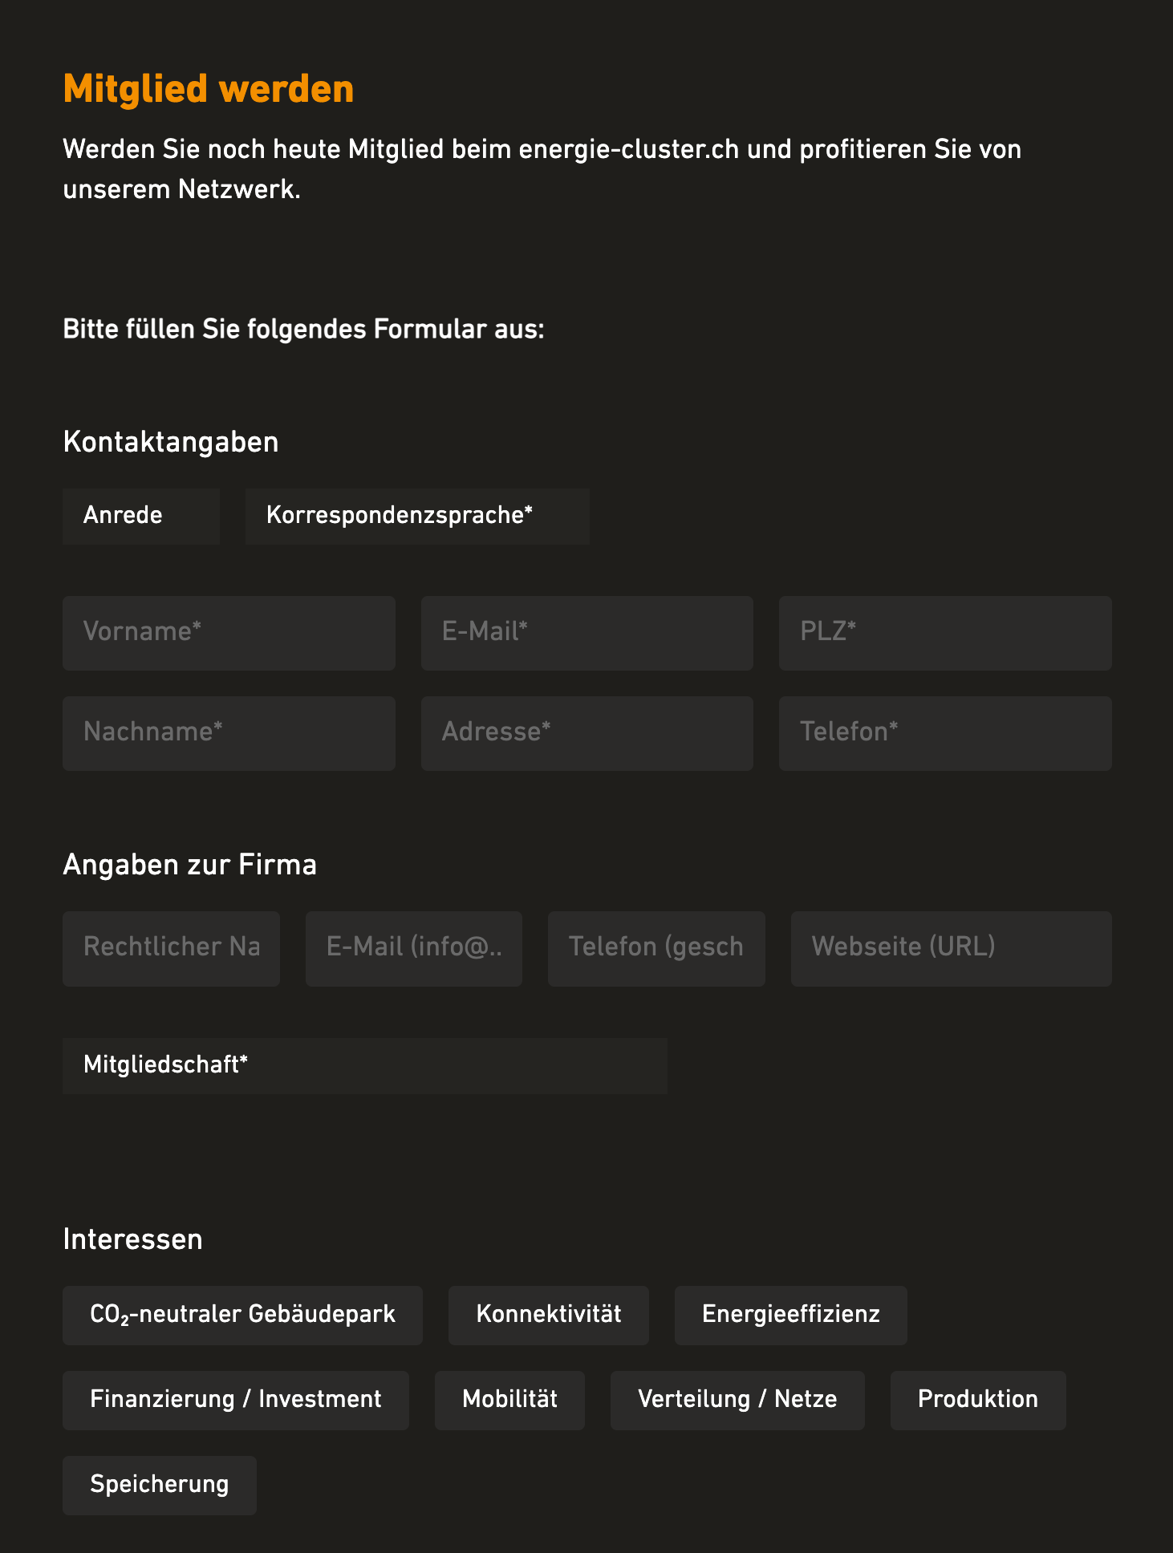Toggle the CO₂-neutraler Gebäudepark interest
1173x1553 pixels.
242,1315
